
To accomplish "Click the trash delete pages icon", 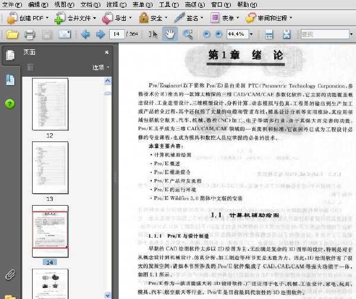I will (x=30, y=67).
